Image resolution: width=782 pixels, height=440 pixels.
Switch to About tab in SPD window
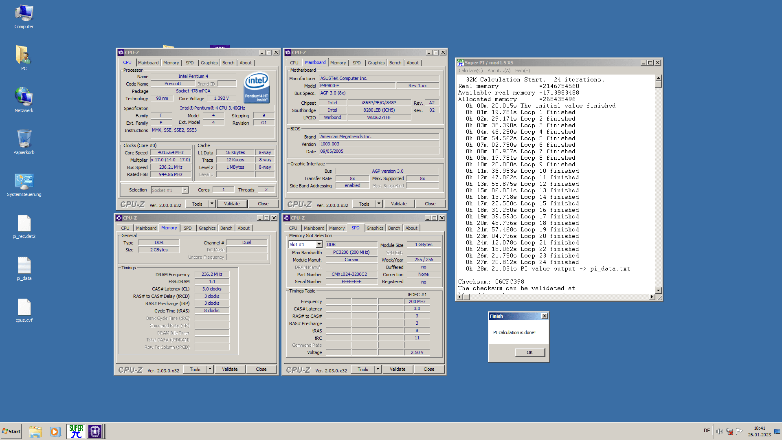coord(411,228)
